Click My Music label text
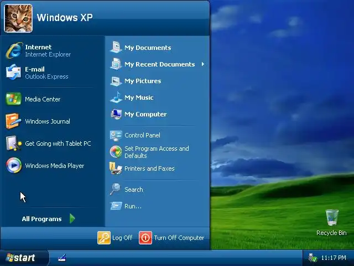354x266 pixels. [139, 98]
